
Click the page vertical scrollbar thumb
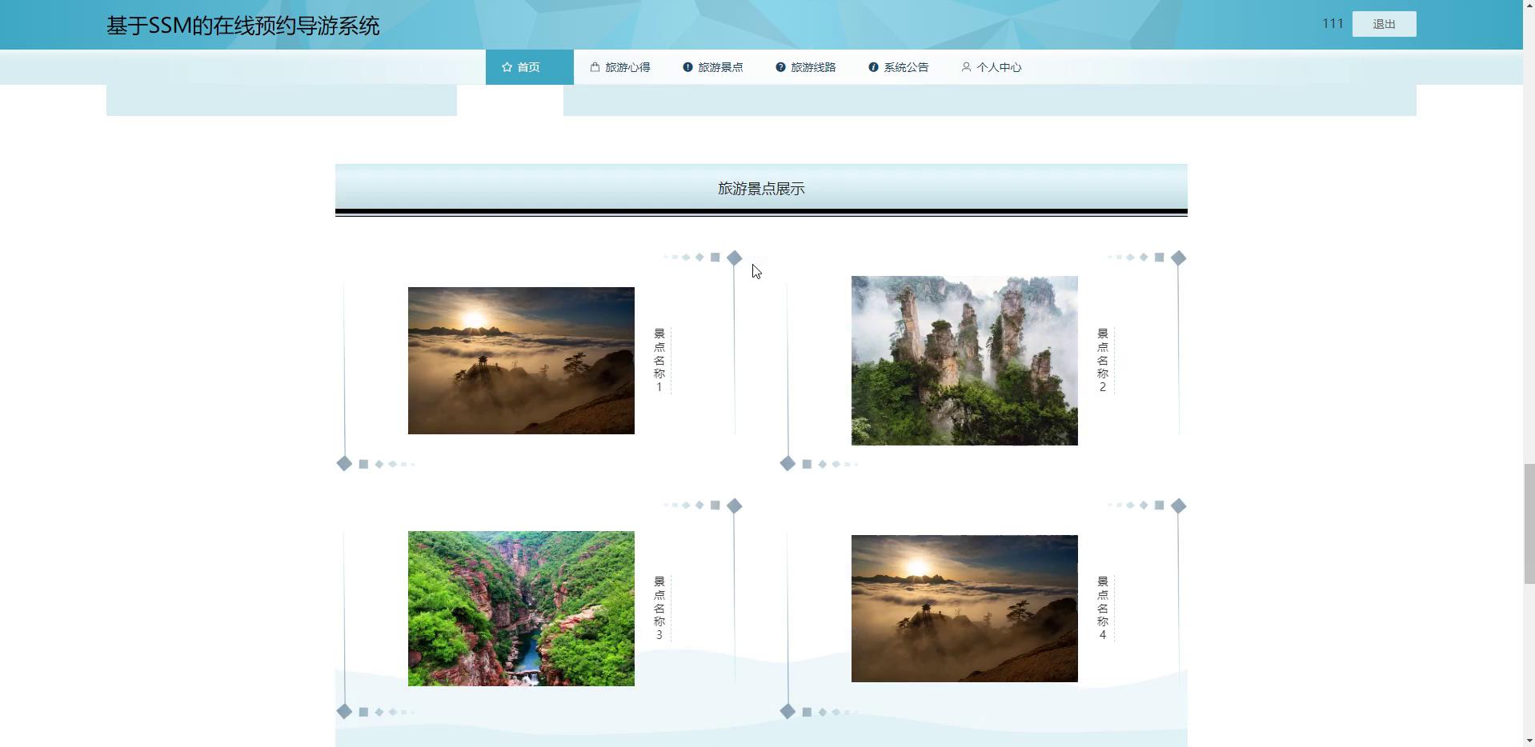click(1529, 523)
